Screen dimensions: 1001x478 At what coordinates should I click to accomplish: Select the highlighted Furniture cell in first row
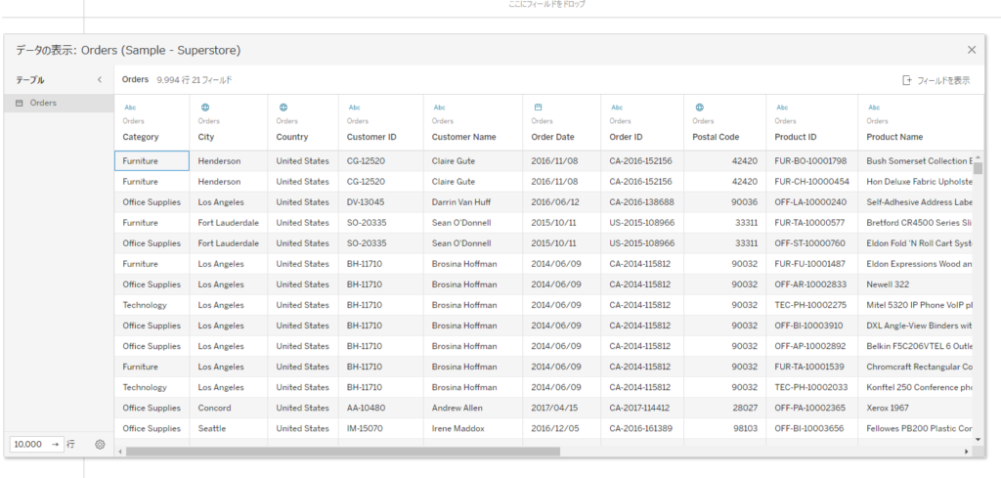click(152, 161)
